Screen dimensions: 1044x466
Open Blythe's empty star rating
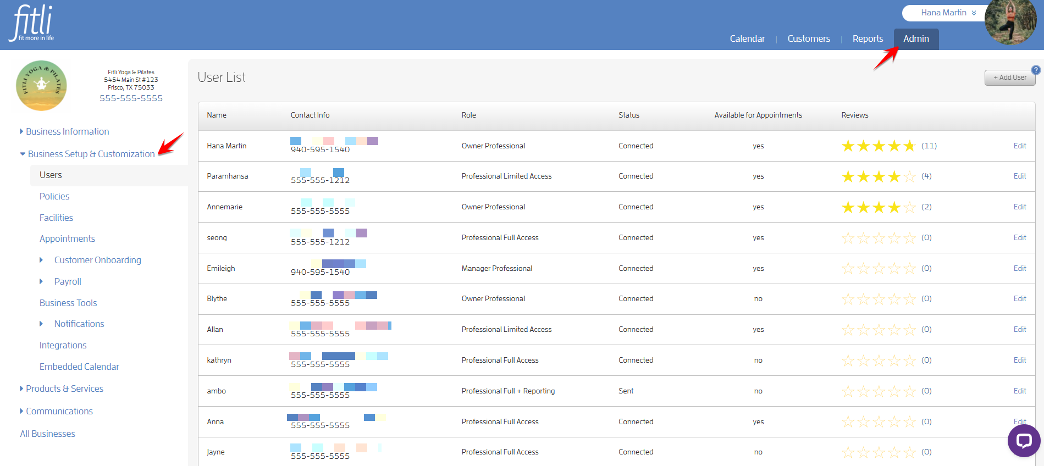click(879, 299)
